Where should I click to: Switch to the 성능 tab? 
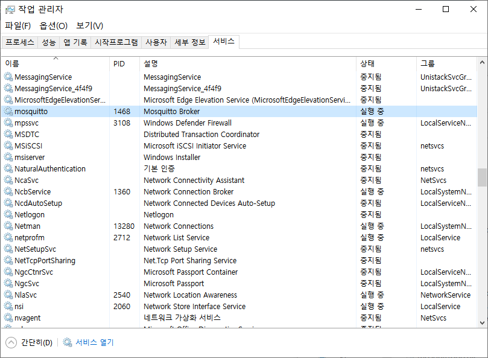pos(48,42)
